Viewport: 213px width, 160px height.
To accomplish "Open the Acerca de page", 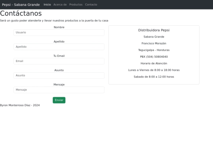I will (x=60, y=5).
